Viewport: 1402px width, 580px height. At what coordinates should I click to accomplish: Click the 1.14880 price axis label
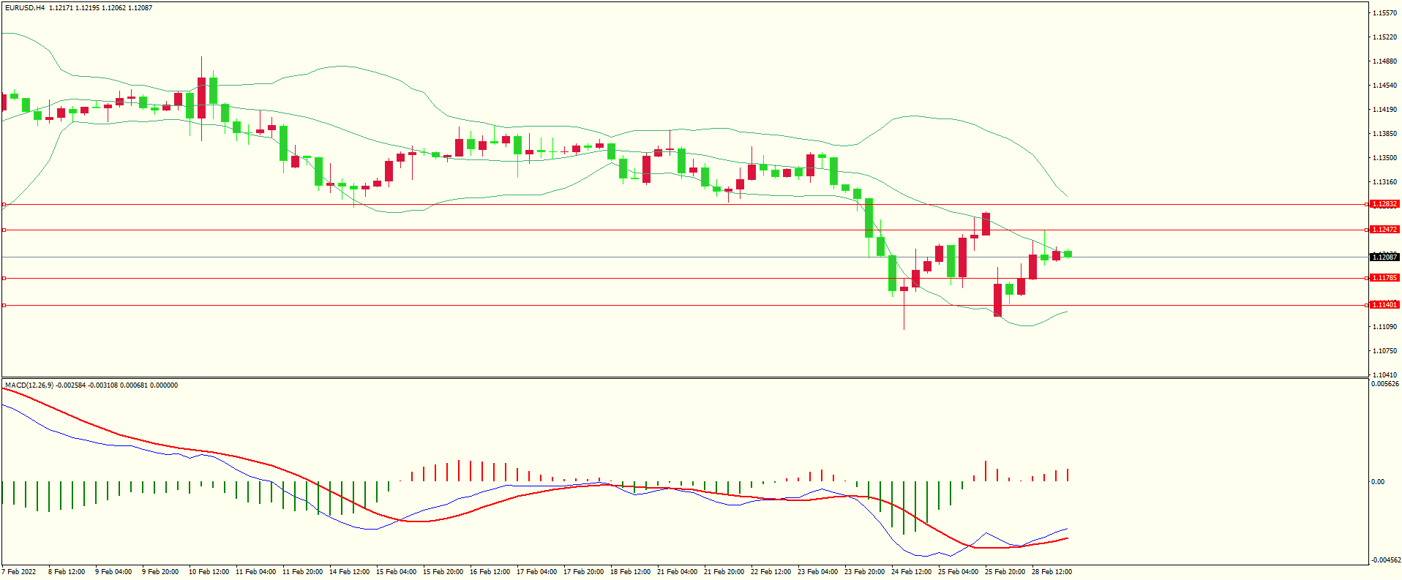(x=1385, y=61)
